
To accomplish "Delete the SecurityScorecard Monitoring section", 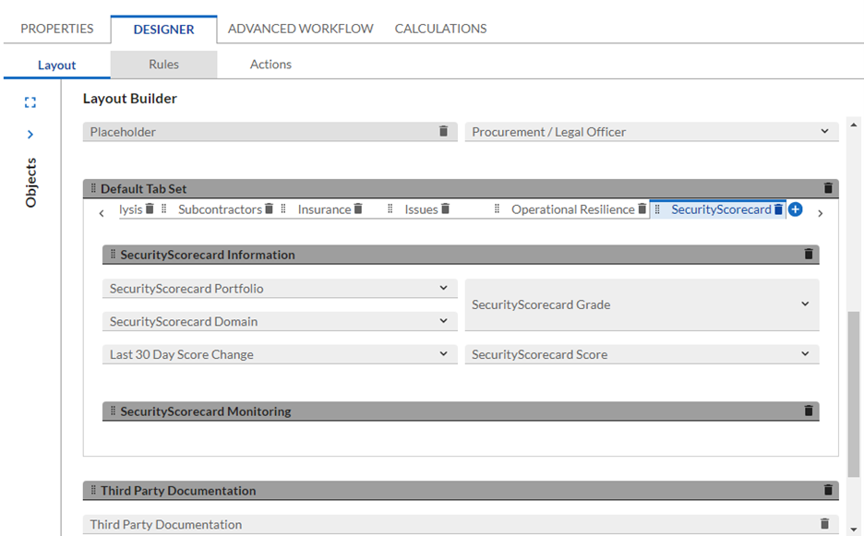I will coord(809,411).
